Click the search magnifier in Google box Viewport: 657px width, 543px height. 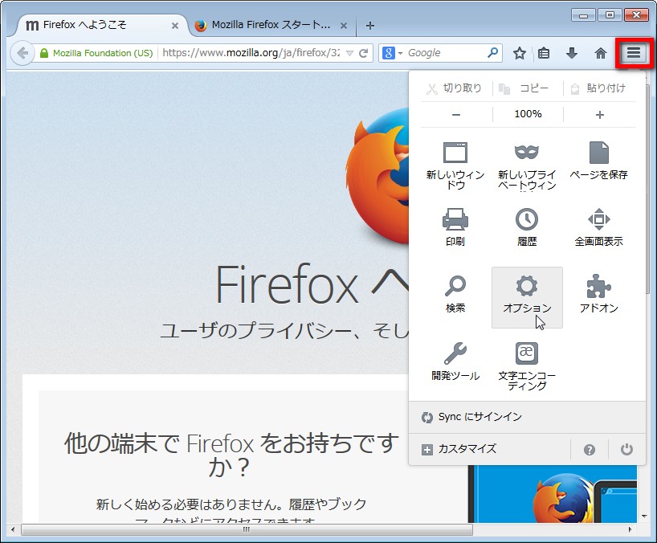point(493,52)
